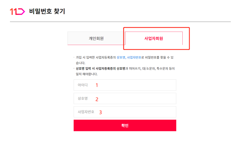
Task: Switch to the 개인회원 tab
Action: click(96, 39)
